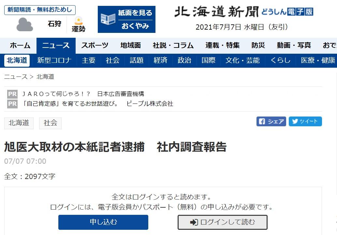Click the 社会 article tag
The image size is (337, 235).
point(50,123)
